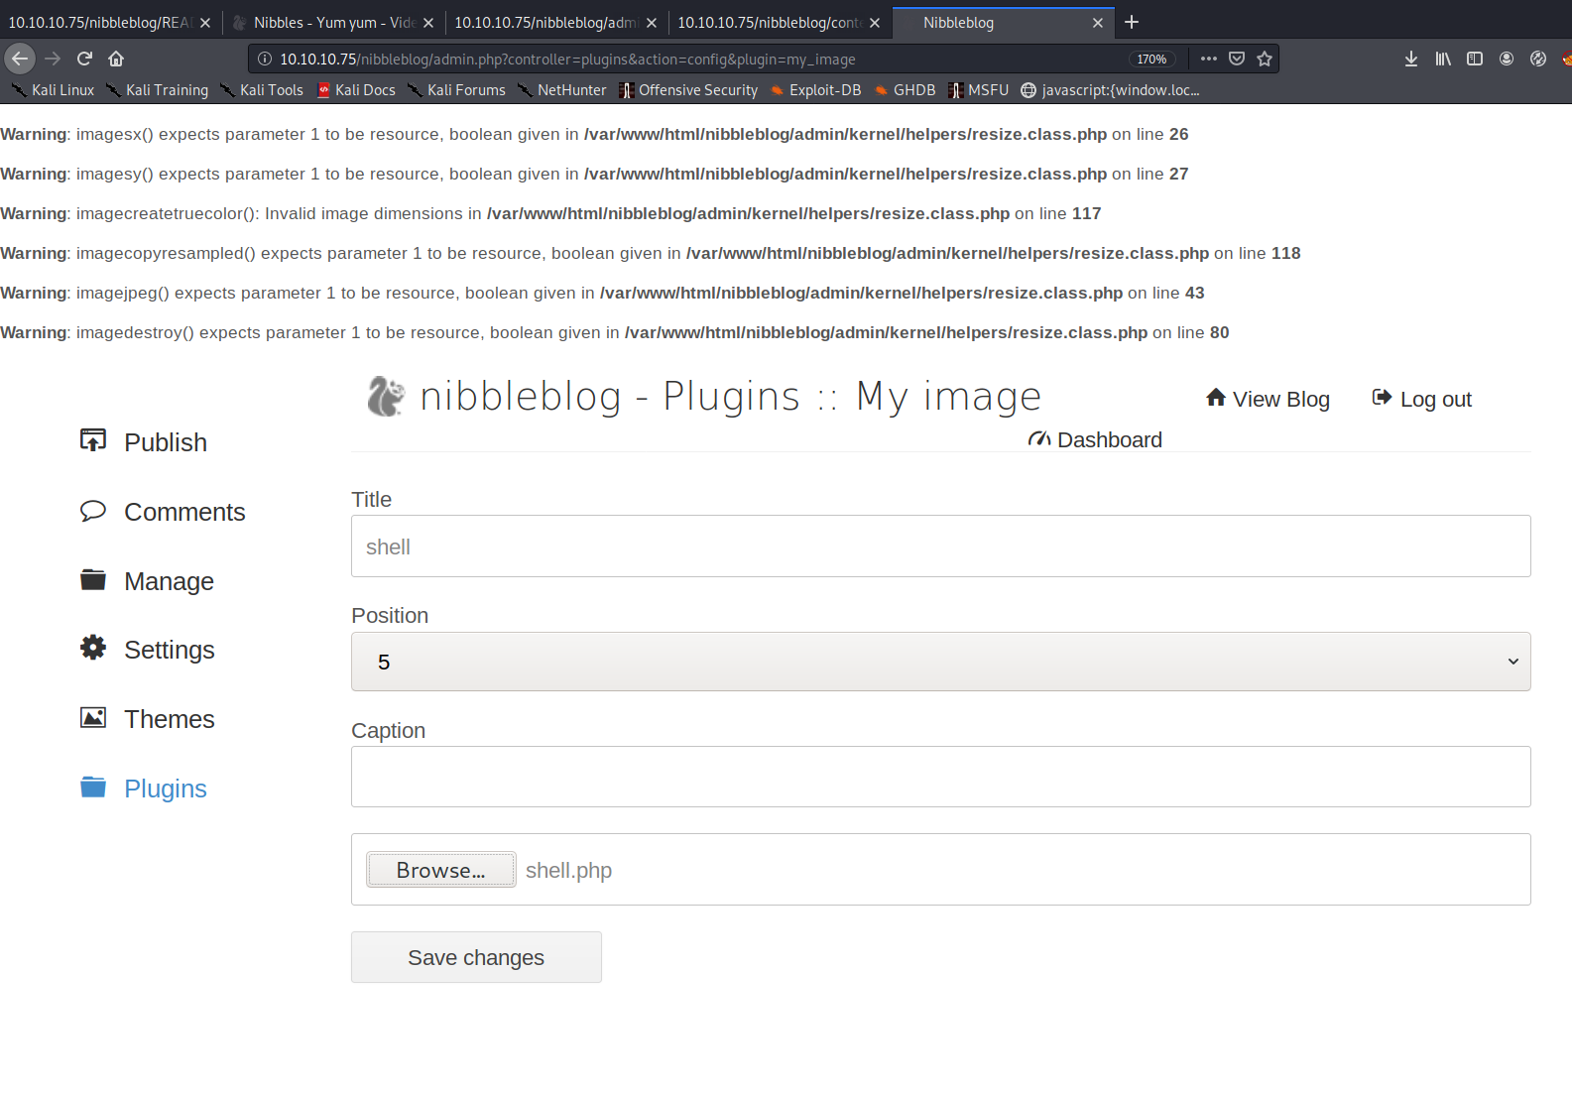Bookmark this page with star icon
1572x1093 pixels.
click(x=1265, y=59)
